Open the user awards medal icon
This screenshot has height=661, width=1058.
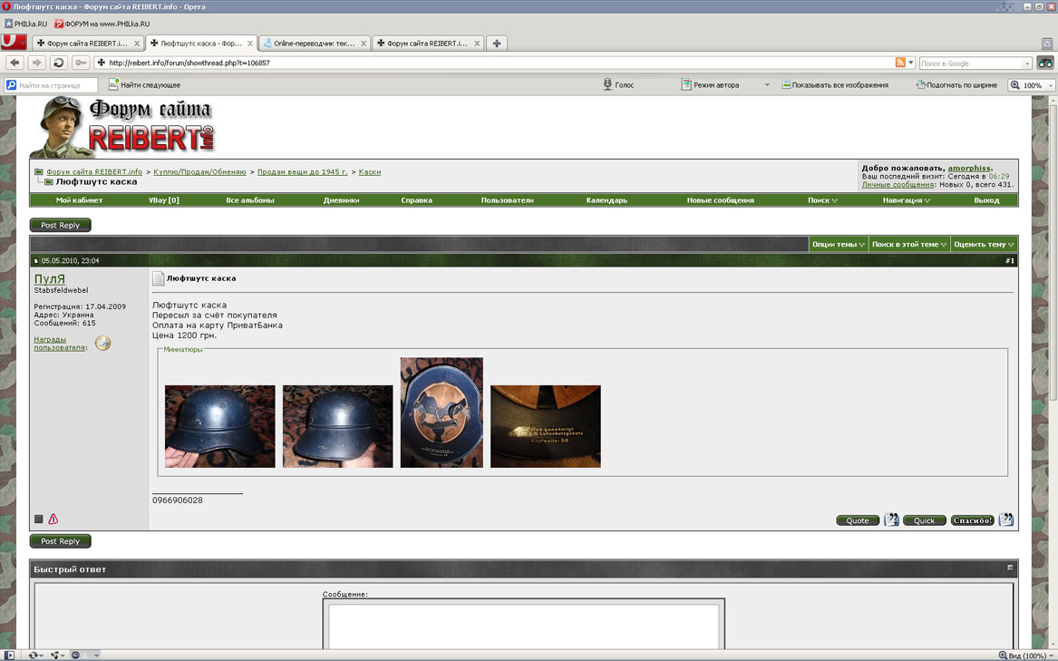[103, 343]
